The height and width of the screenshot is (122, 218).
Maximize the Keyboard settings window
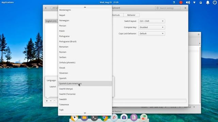(185, 8)
